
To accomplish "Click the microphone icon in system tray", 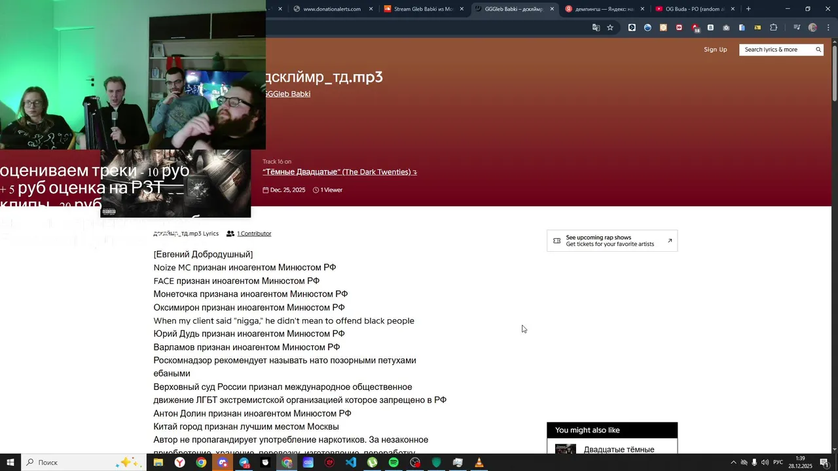I will [754, 462].
